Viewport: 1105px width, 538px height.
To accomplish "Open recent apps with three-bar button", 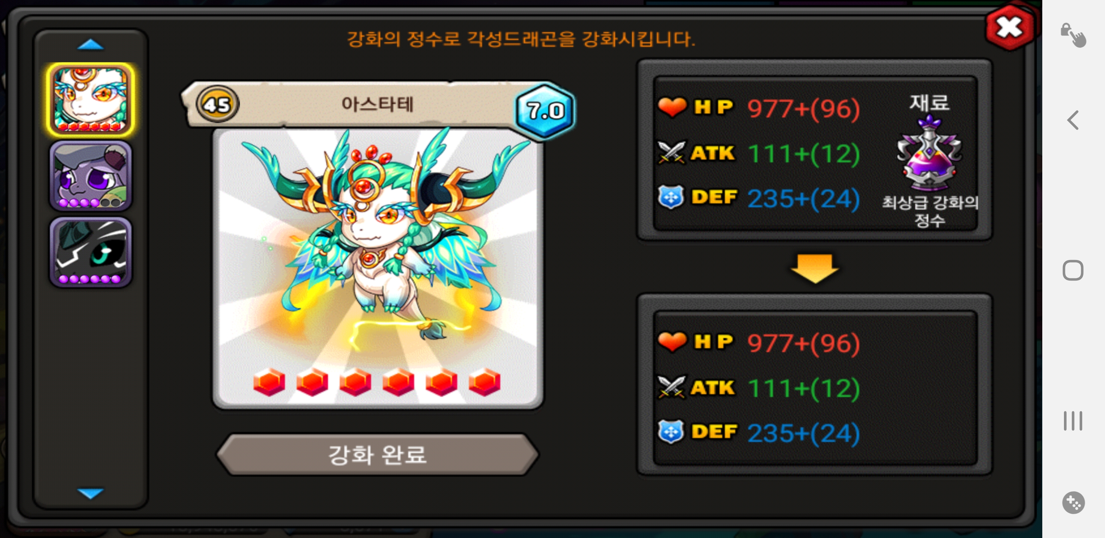I will point(1073,421).
